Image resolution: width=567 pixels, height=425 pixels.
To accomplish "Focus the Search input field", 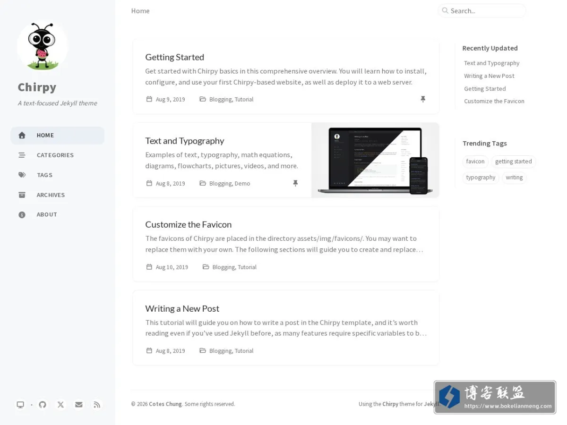I will tap(482, 10).
